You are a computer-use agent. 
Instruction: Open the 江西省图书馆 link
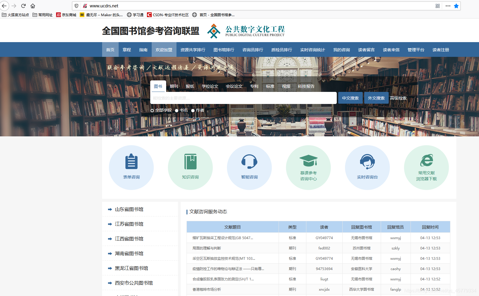pyautogui.click(x=129, y=239)
